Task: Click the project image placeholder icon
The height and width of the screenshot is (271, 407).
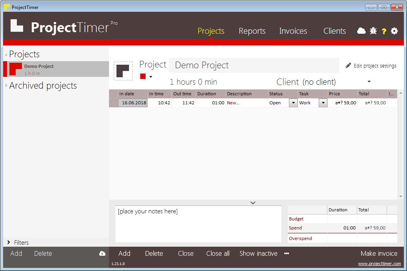Action: pyautogui.click(x=123, y=71)
